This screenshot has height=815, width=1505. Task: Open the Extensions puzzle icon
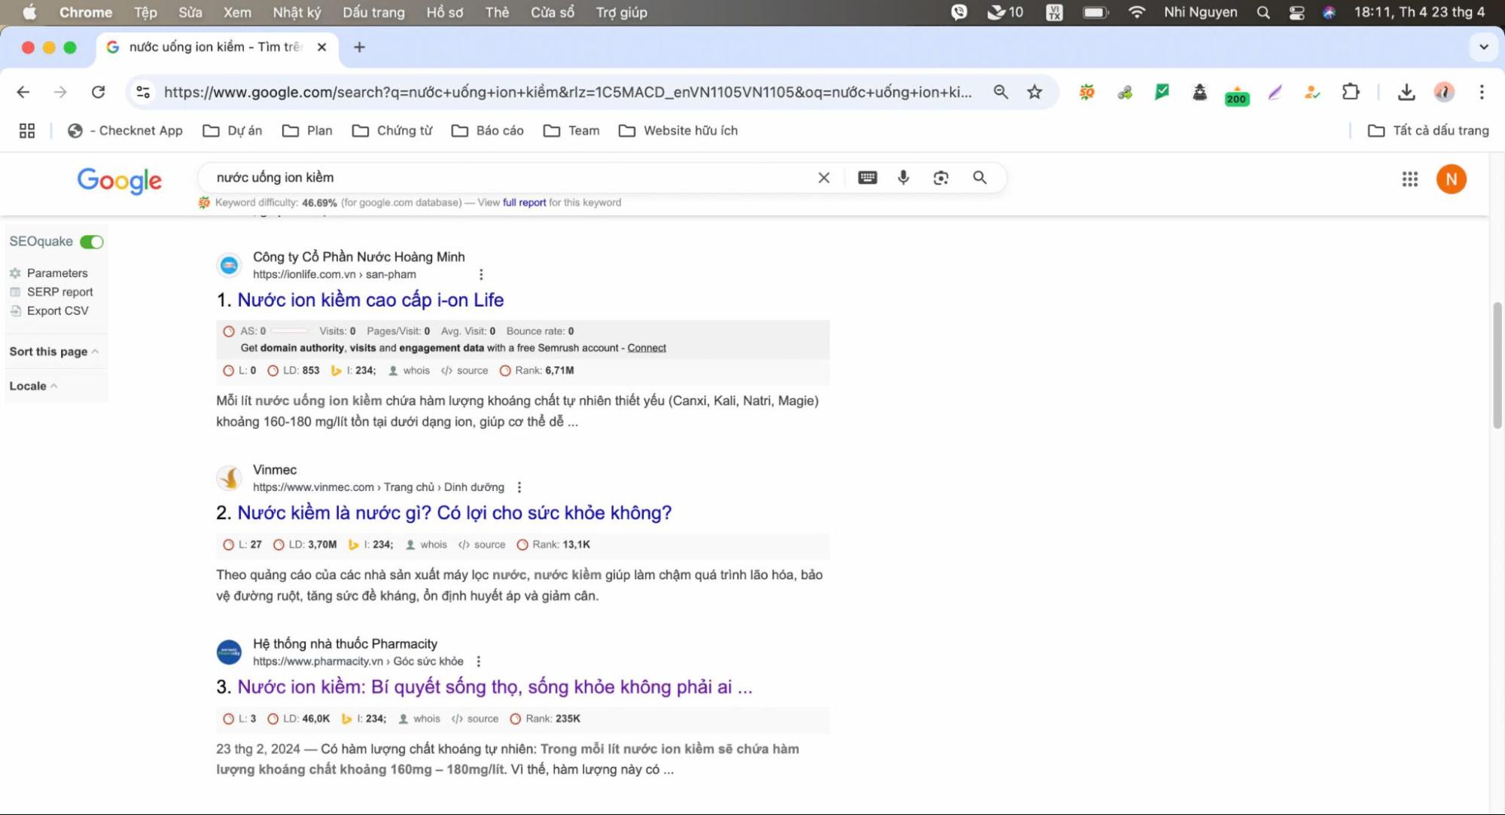pyautogui.click(x=1351, y=92)
